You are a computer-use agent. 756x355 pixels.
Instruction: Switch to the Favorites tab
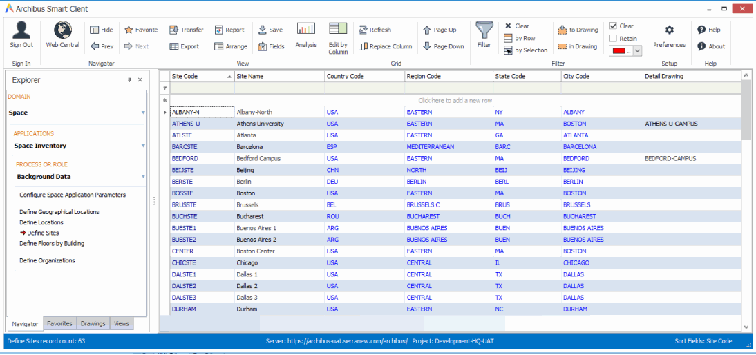(59, 323)
